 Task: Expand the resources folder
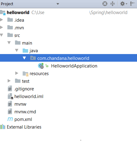click(x=17, y=73)
